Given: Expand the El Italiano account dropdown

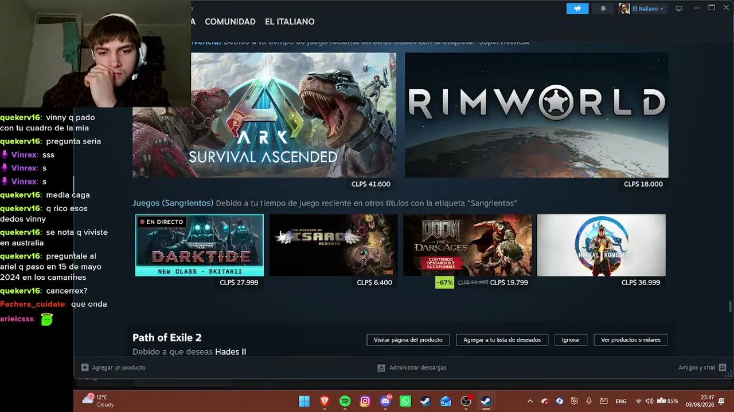Looking at the screenshot, I should point(648,9).
